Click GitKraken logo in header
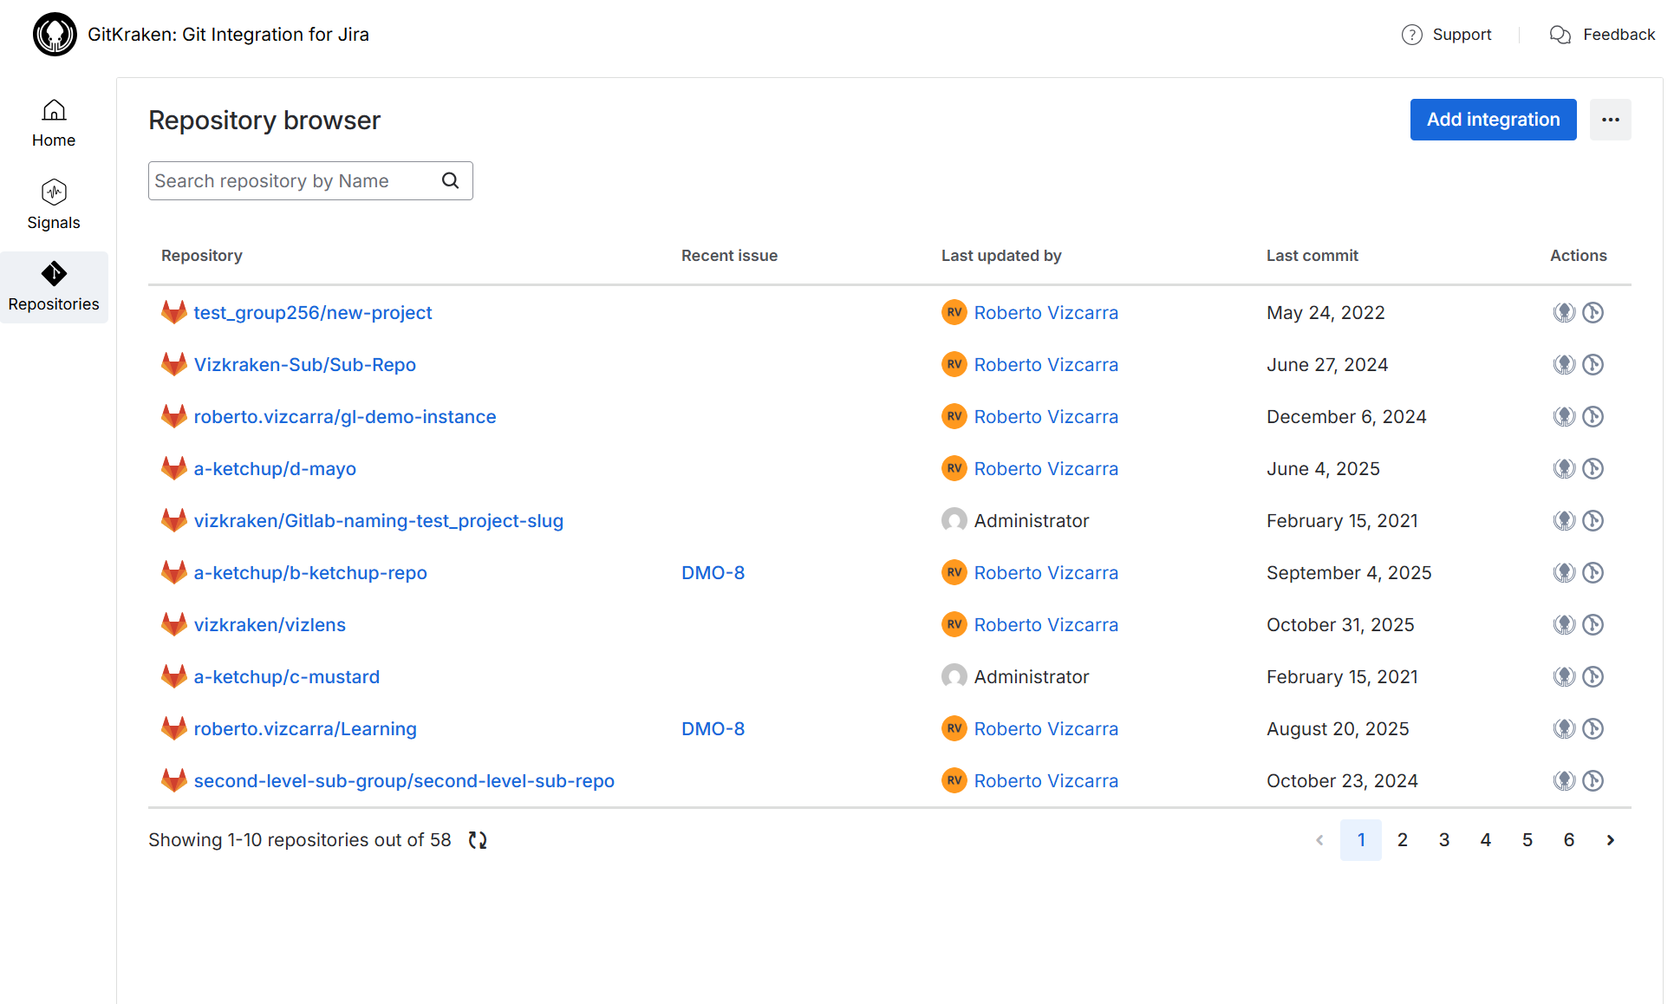Viewport: 1674px width, 1004px height. coord(55,35)
